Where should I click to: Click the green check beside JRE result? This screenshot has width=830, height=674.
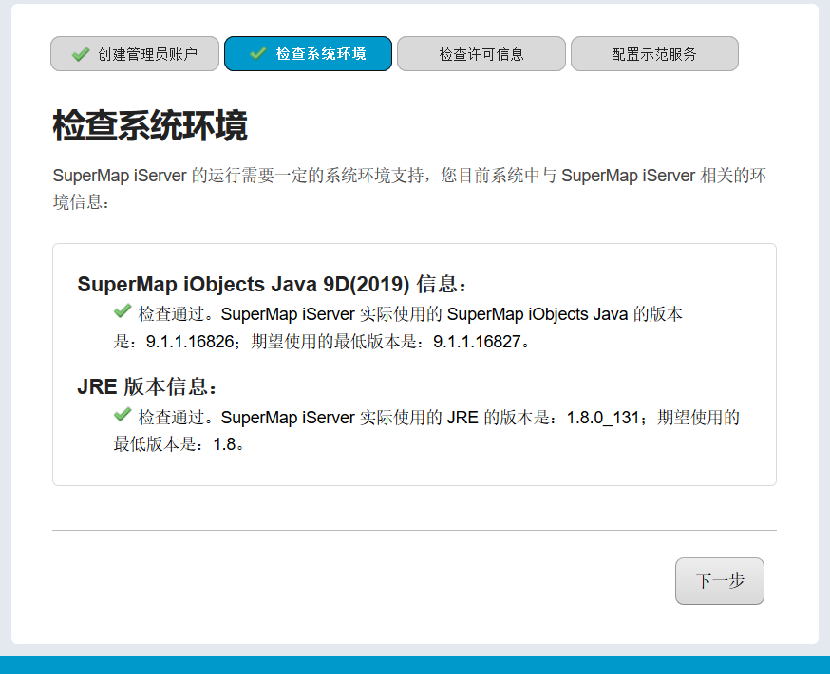tap(123, 414)
